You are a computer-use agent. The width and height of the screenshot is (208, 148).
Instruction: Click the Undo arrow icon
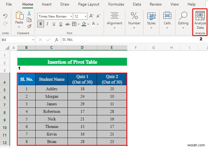5,16
